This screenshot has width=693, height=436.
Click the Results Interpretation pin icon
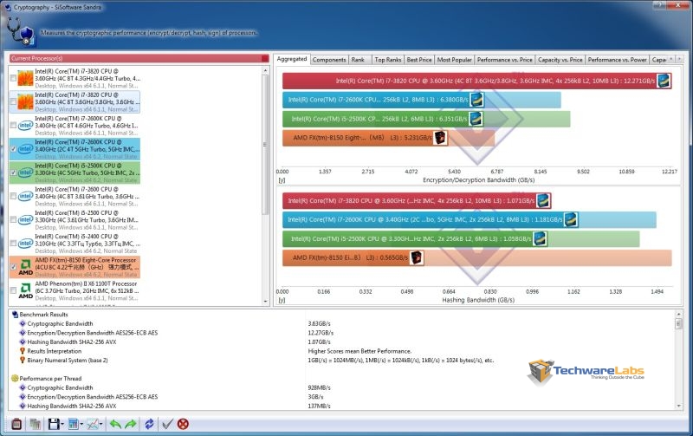coord(23,351)
